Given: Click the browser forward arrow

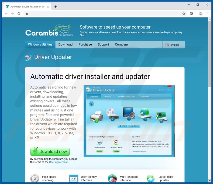Looking at the screenshot, I should point(12,13).
